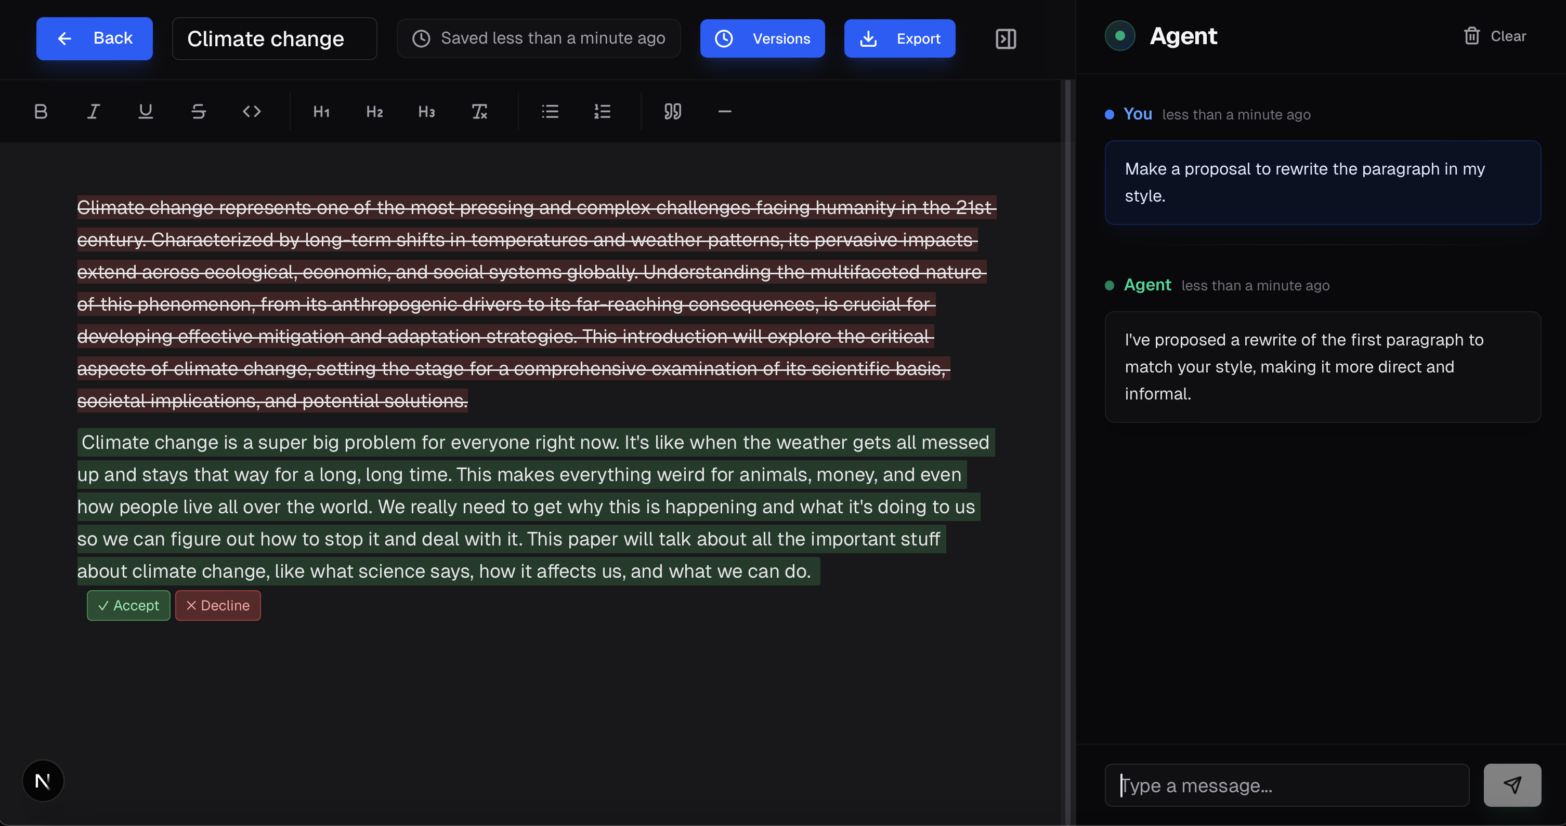Toggle italic formatting
Screen dimensions: 1566x826
point(93,112)
